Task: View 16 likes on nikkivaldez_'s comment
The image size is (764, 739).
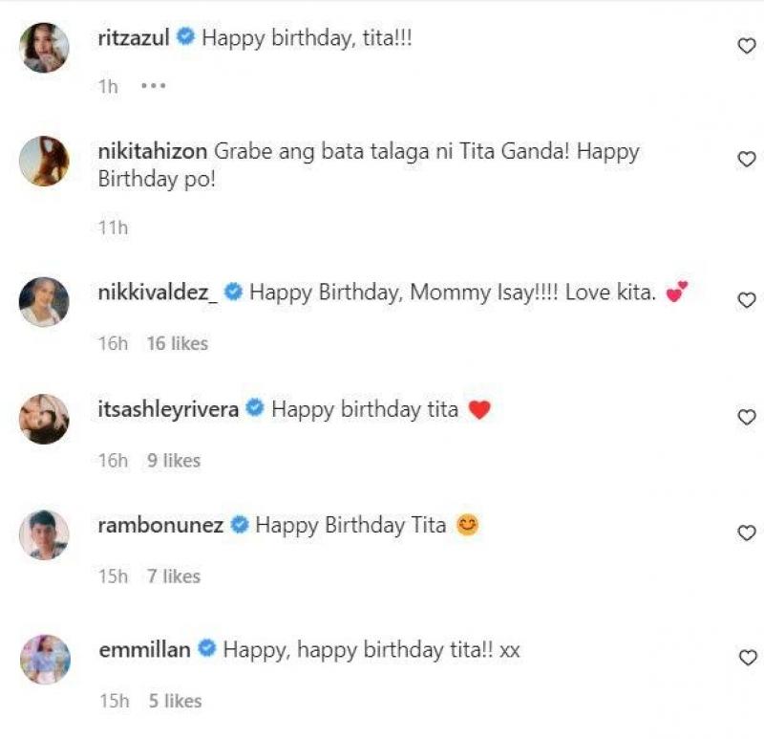Action: (x=178, y=343)
